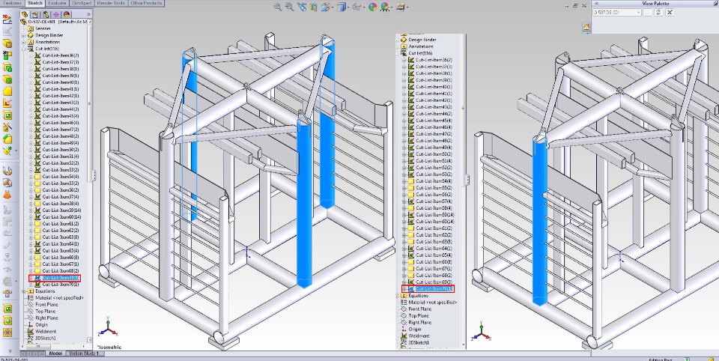Switch to the Sketch tab

tap(35, 3)
